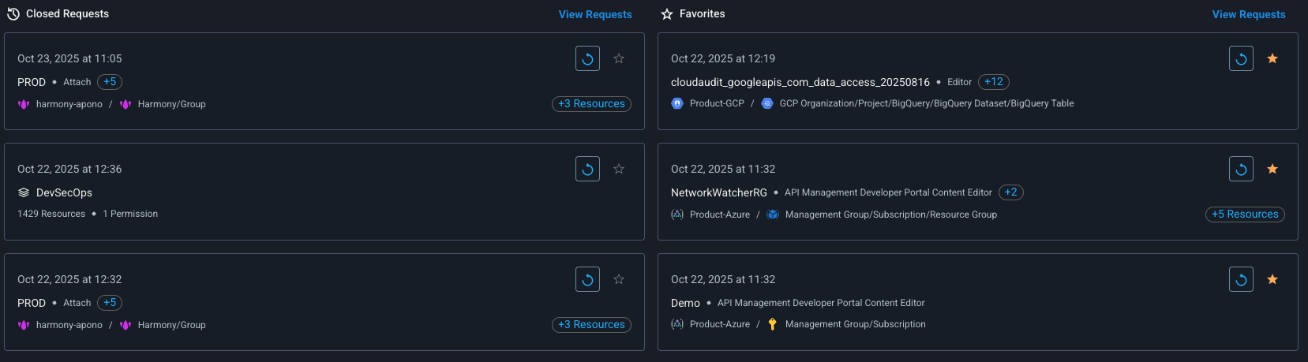Expand +3 Resources on Oct 23 request
Screen dimensions: 1308x362
tap(591, 104)
